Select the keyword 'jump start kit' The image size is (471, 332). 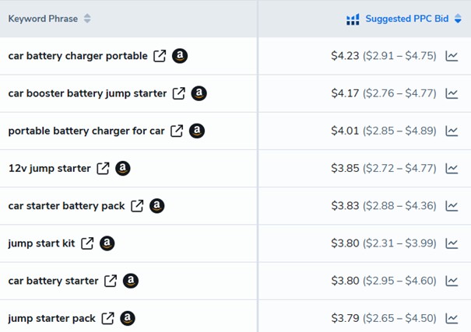click(40, 243)
